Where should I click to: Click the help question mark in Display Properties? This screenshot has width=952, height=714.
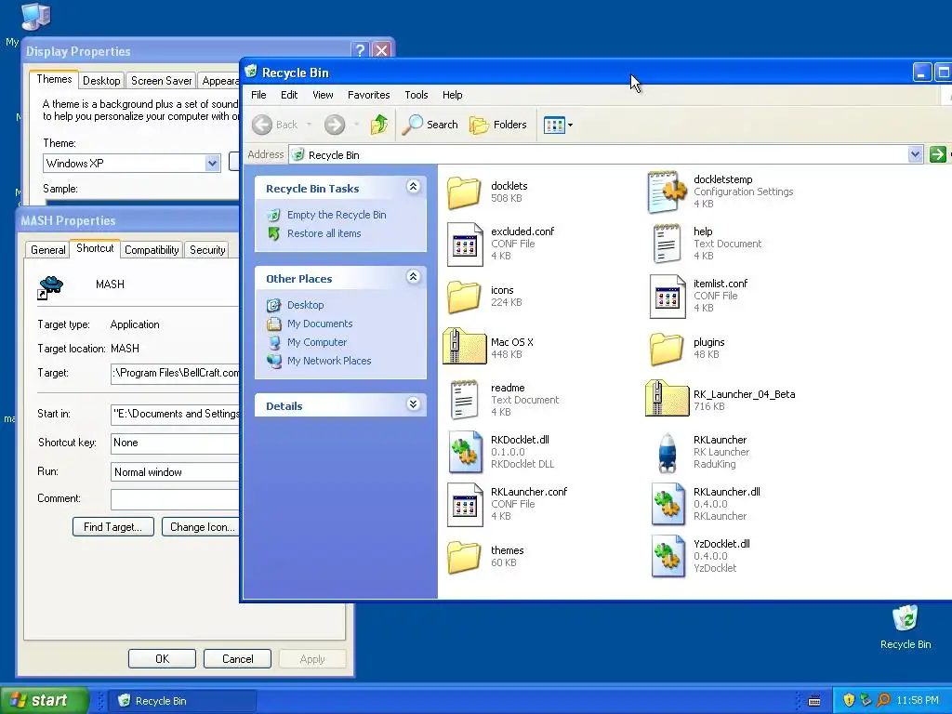coord(360,50)
